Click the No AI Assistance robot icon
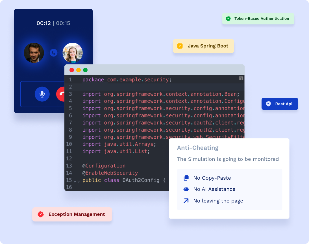The width and height of the screenshot is (309, 244). click(186, 189)
